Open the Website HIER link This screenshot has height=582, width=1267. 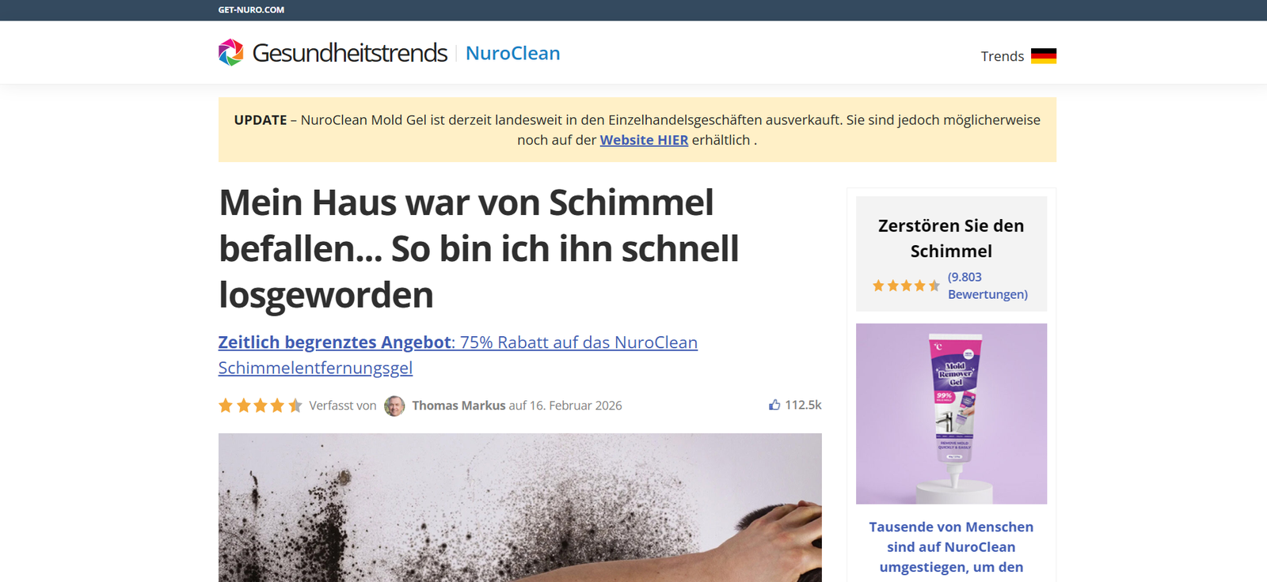(644, 140)
